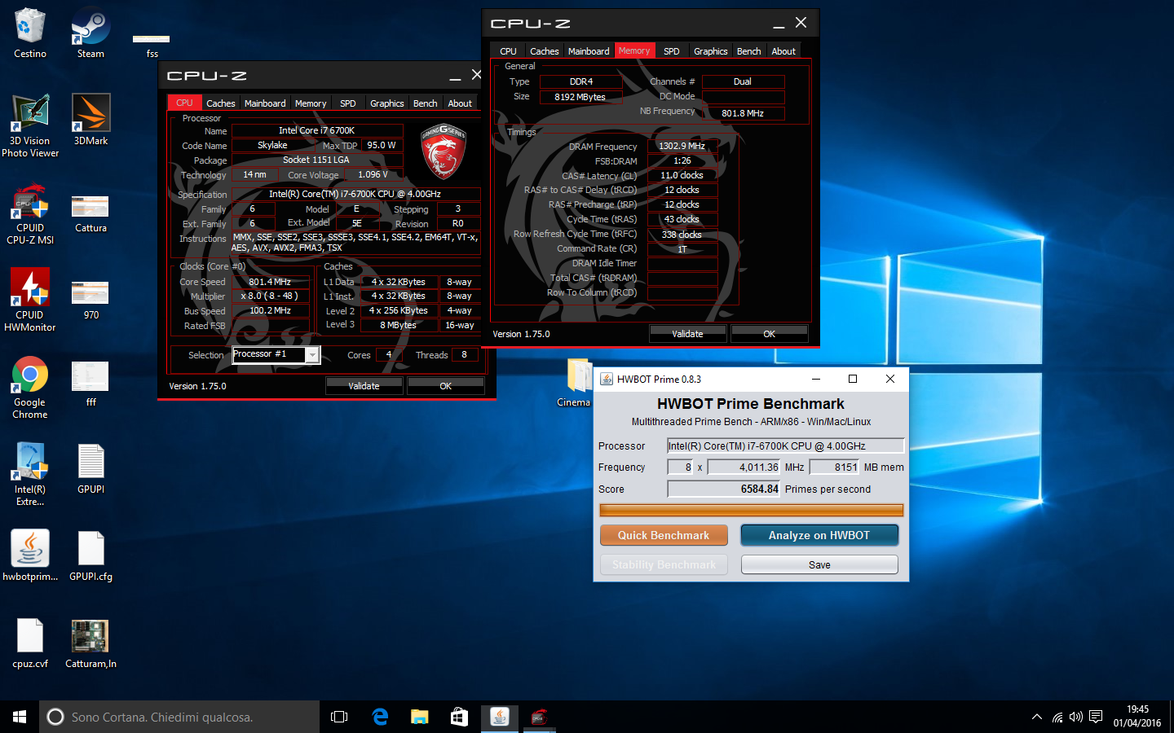Open Graphics tab in left CPU-Z window

[x=386, y=103]
